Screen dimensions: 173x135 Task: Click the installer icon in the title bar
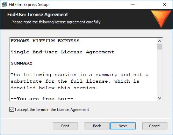click(4, 5)
